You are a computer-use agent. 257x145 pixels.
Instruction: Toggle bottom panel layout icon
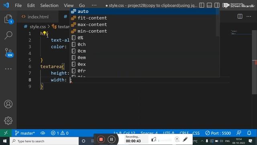coord(209,5)
